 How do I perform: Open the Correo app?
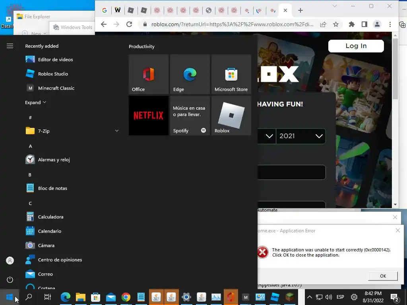[72, 274]
